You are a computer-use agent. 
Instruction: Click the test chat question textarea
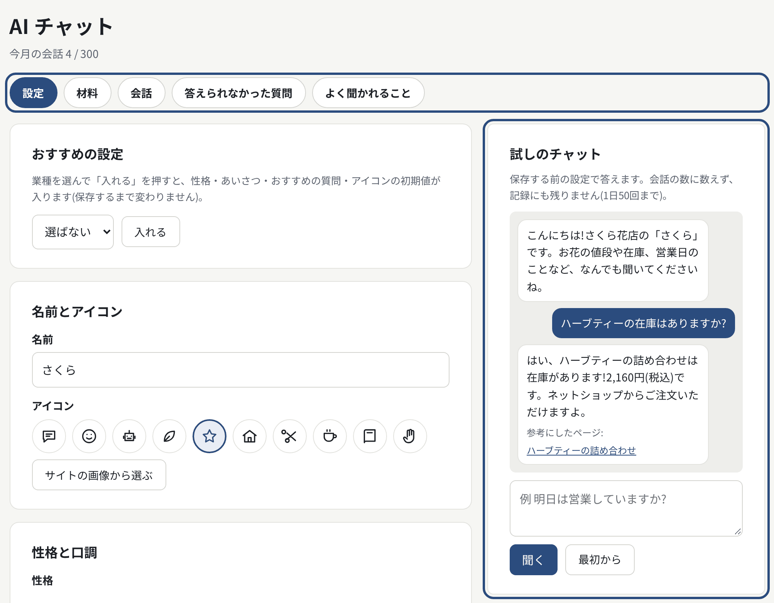coord(626,508)
